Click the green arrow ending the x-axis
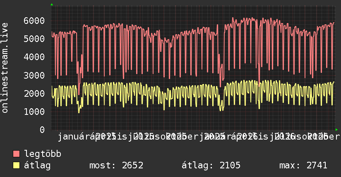This screenshot has width=341, height=177. tap(336, 130)
